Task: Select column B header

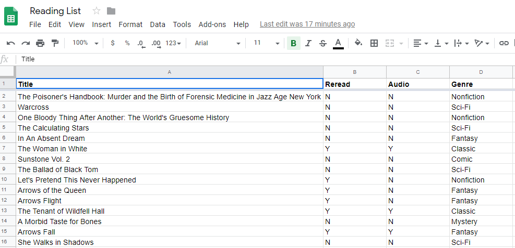Action: (355, 72)
